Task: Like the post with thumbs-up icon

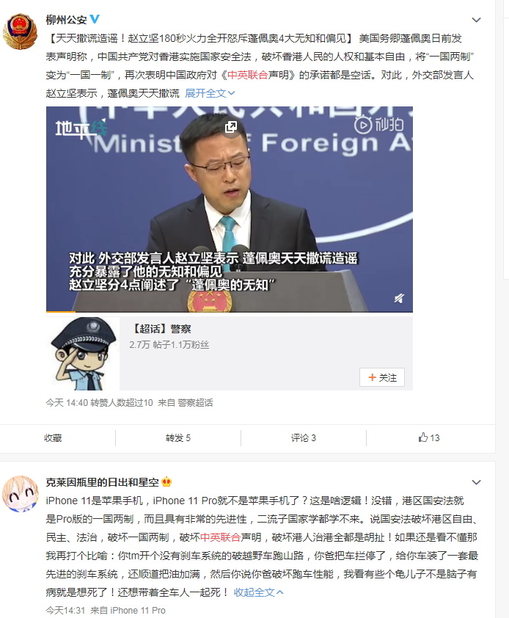Action: pyautogui.click(x=429, y=438)
